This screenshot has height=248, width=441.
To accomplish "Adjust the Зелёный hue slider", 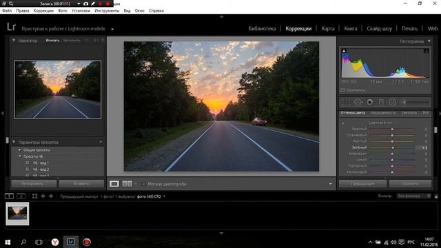I will (392, 147).
